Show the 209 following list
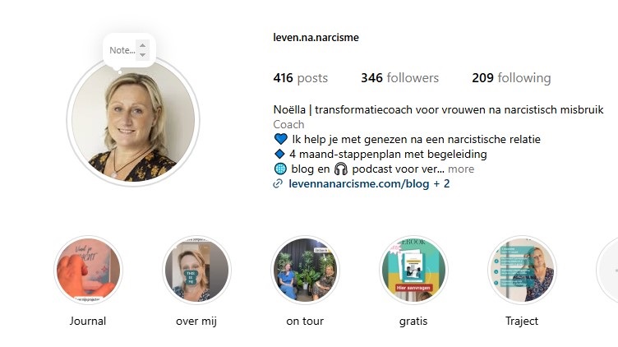 click(x=511, y=78)
